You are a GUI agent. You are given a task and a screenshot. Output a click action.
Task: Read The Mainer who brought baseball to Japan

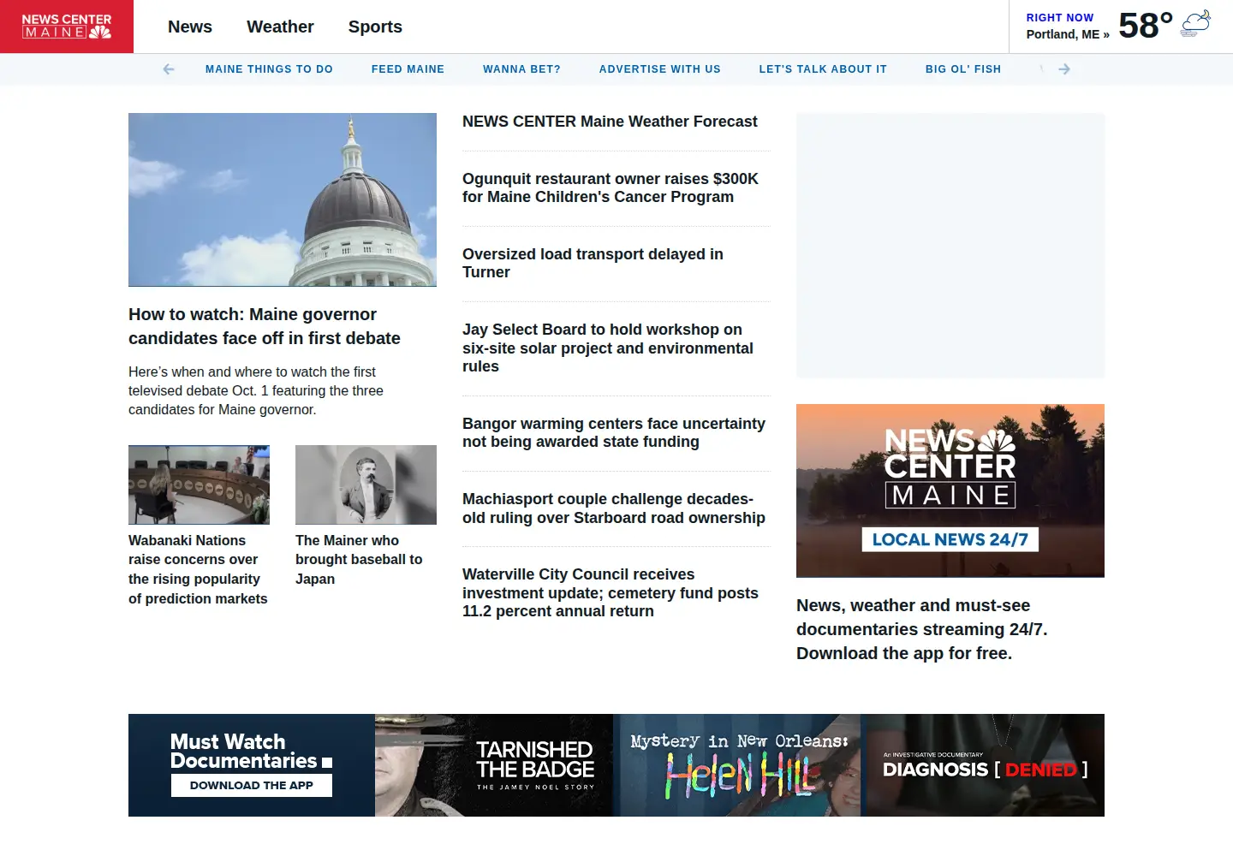pyautogui.click(x=359, y=560)
